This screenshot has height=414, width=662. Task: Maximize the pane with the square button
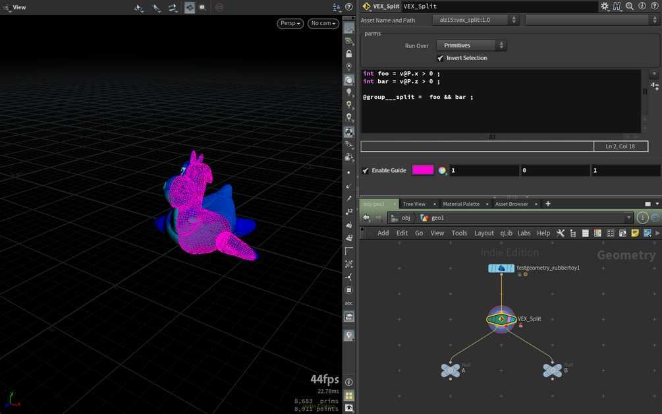click(648, 204)
